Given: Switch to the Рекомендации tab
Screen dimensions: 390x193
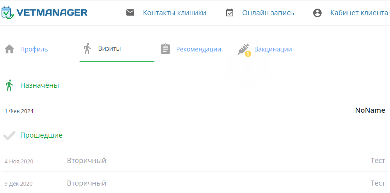Looking at the screenshot, I should 199,49.
